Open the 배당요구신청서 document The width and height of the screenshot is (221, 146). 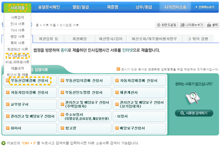(x=139, y=128)
